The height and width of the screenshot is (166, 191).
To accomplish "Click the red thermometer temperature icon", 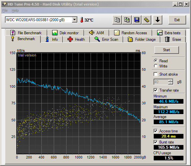I will (82, 20).
